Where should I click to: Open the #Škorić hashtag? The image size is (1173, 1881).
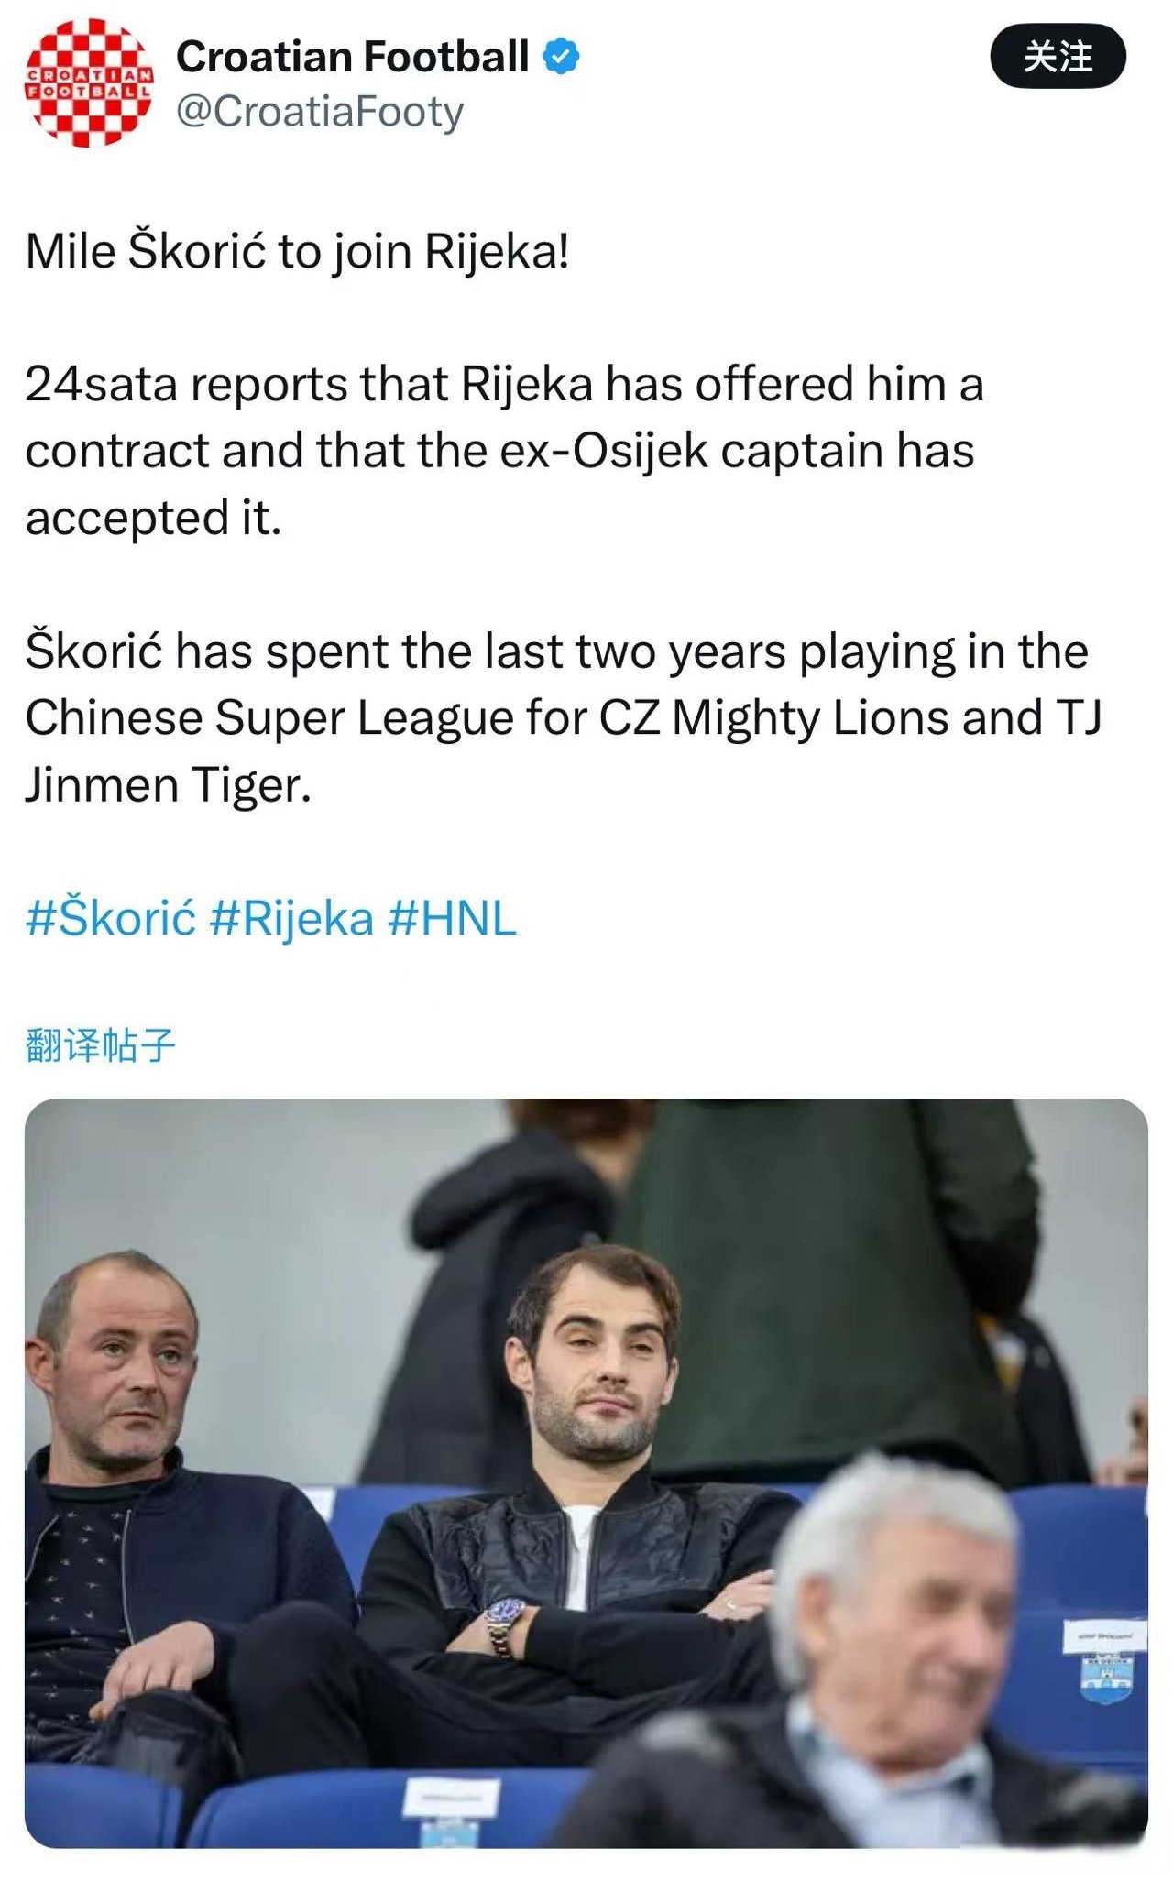point(111,917)
